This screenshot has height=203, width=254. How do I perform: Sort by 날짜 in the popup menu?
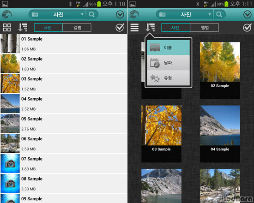click(168, 63)
